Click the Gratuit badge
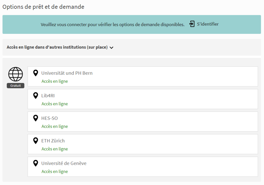 point(16,86)
